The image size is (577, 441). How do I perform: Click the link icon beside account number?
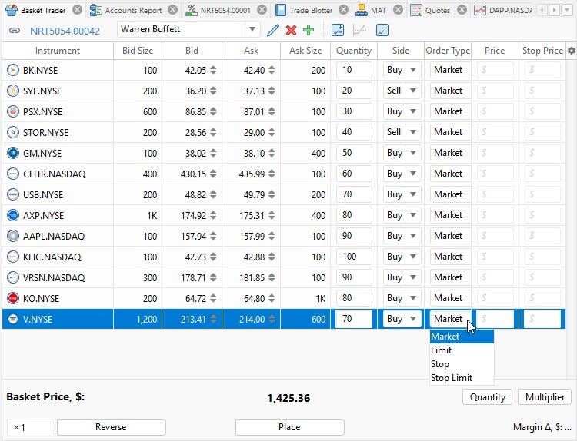pyautogui.click(x=15, y=30)
